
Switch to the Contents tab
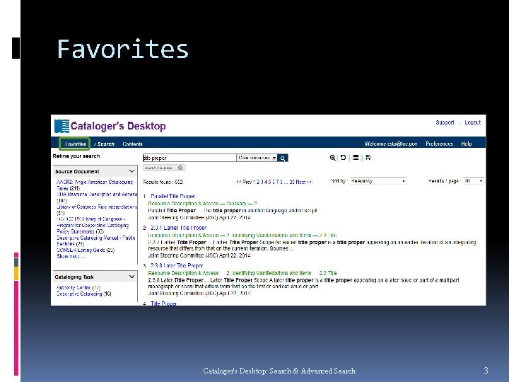click(x=132, y=144)
